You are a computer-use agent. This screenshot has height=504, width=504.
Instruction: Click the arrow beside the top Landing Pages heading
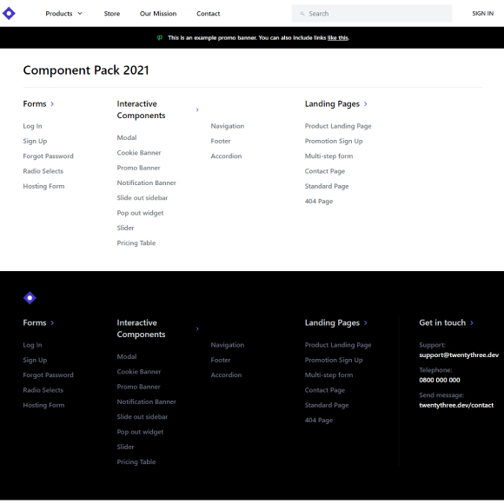tap(366, 103)
